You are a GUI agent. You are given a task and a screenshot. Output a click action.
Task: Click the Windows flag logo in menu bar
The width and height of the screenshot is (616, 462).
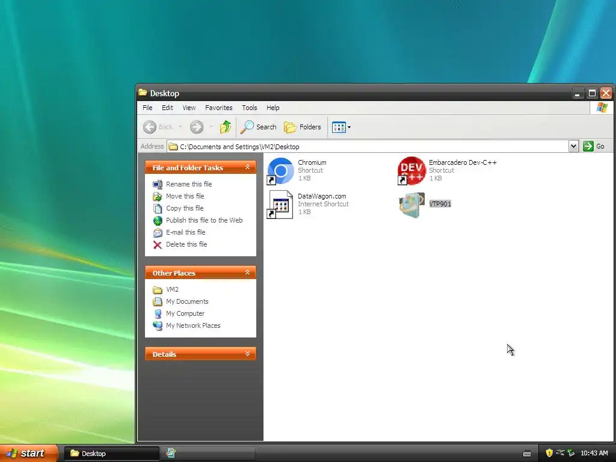(602, 108)
